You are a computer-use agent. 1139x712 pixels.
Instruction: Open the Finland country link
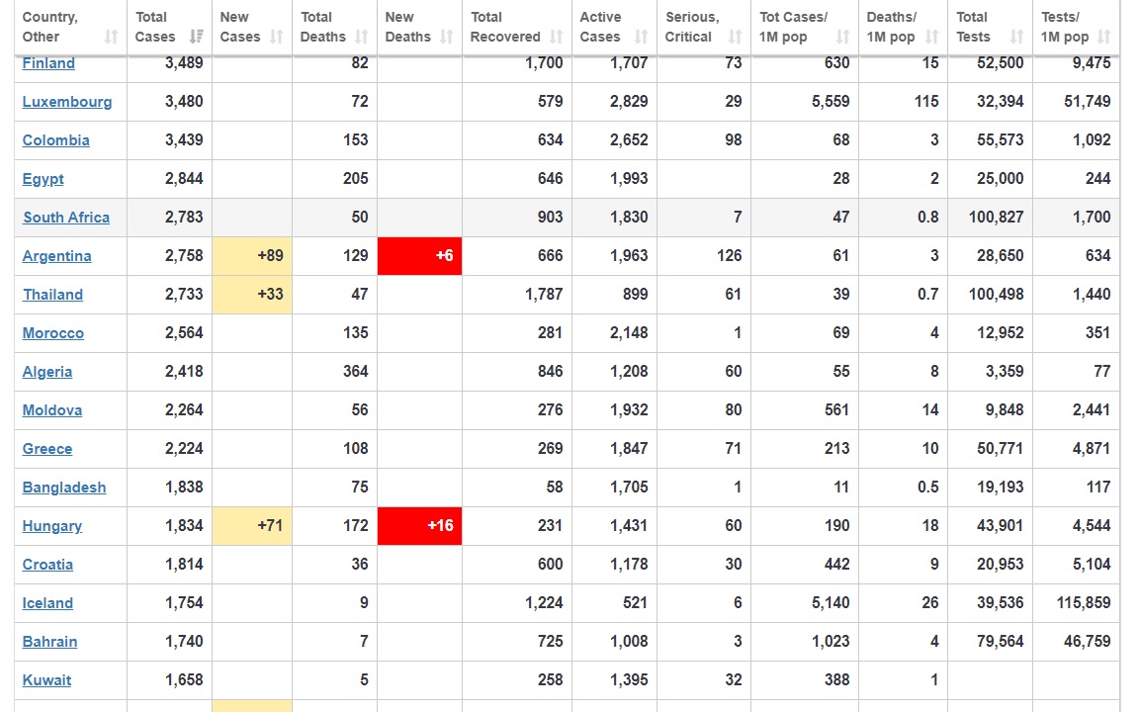tap(48, 63)
